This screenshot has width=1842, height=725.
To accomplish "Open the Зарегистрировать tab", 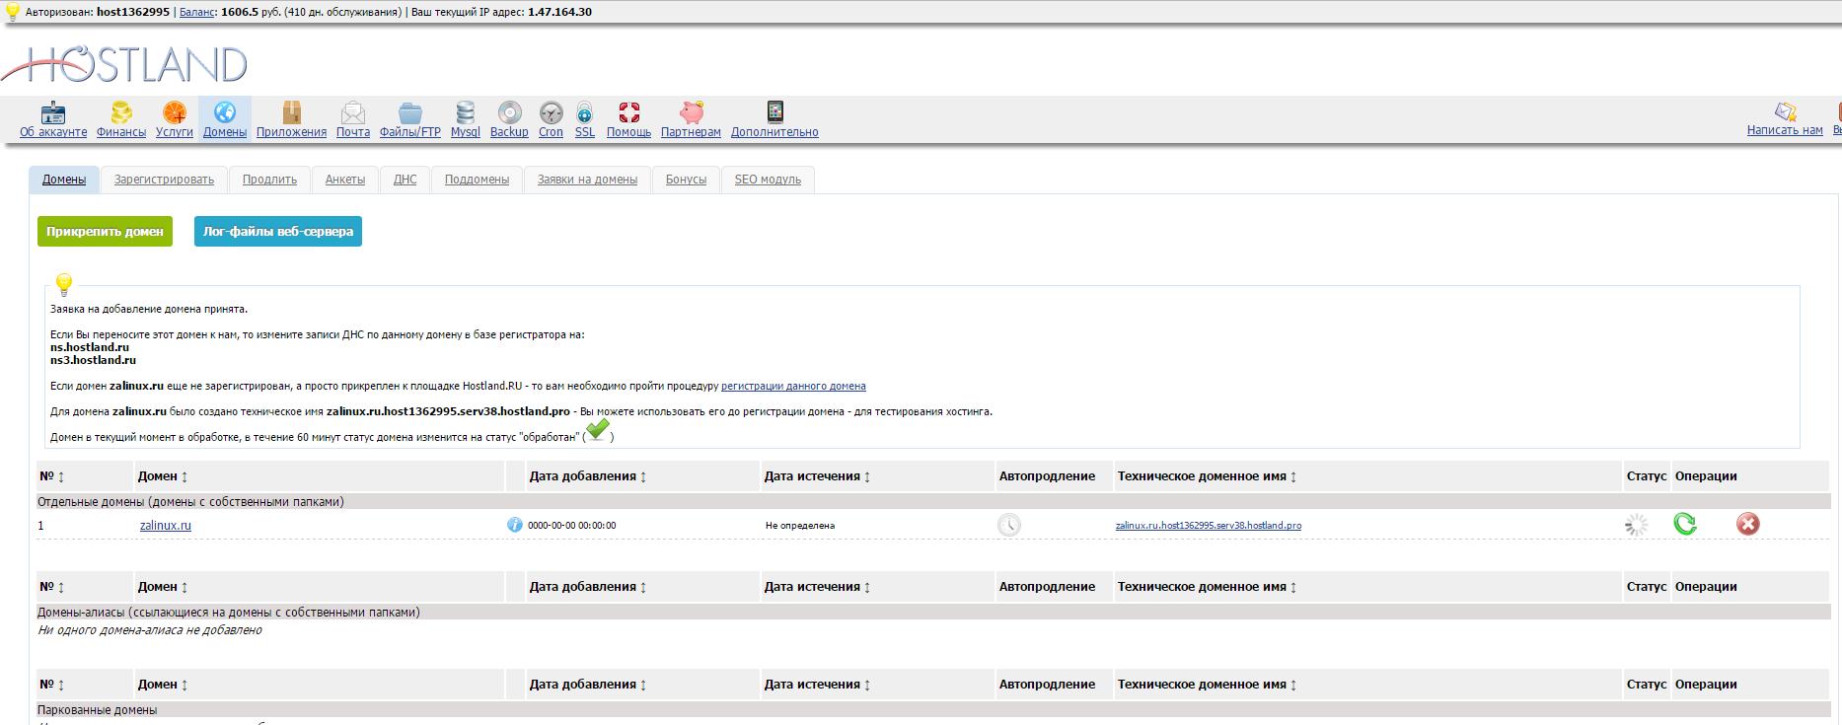I will click(x=164, y=180).
